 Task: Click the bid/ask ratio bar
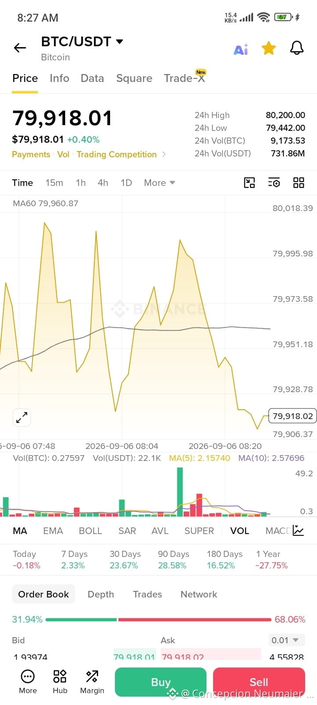pyautogui.click(x=158, y=620)
